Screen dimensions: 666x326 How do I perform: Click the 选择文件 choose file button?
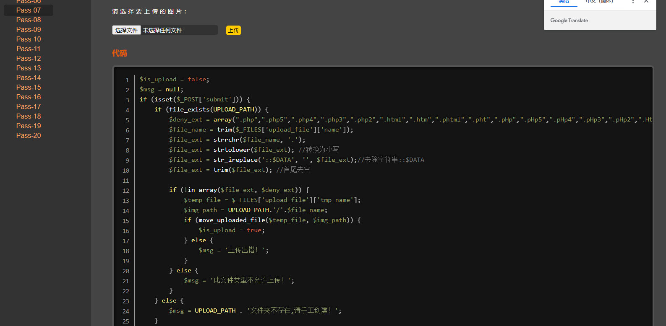click(126, 30)
